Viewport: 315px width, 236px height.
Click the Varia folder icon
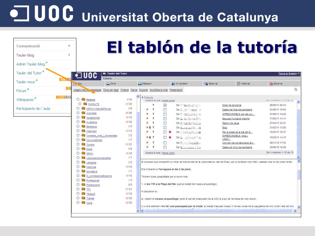coord(83,203)
